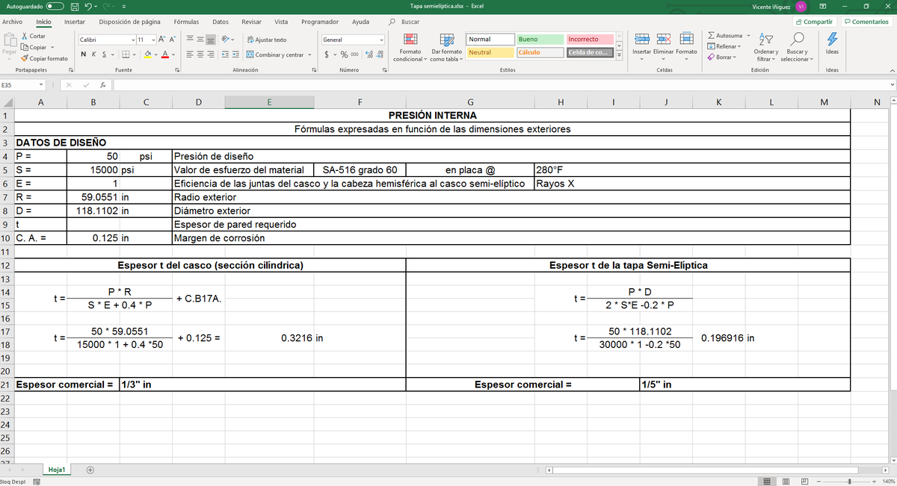Click the increase font size icon

[x=162, y=40]
